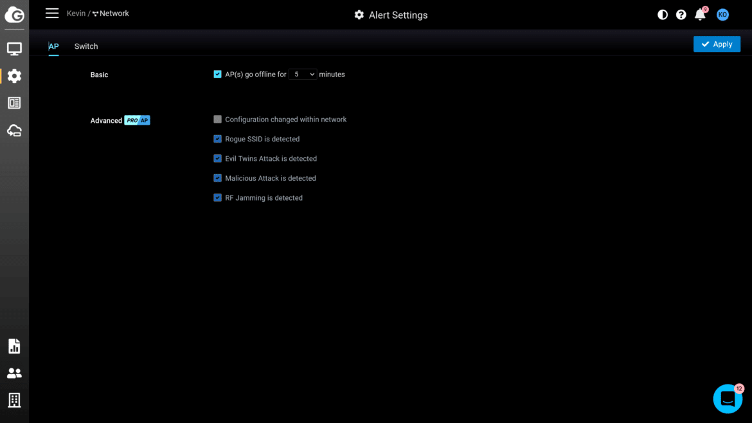
Task: Open the offline minutes dropdown showing 5
Action: coord(303,75)
